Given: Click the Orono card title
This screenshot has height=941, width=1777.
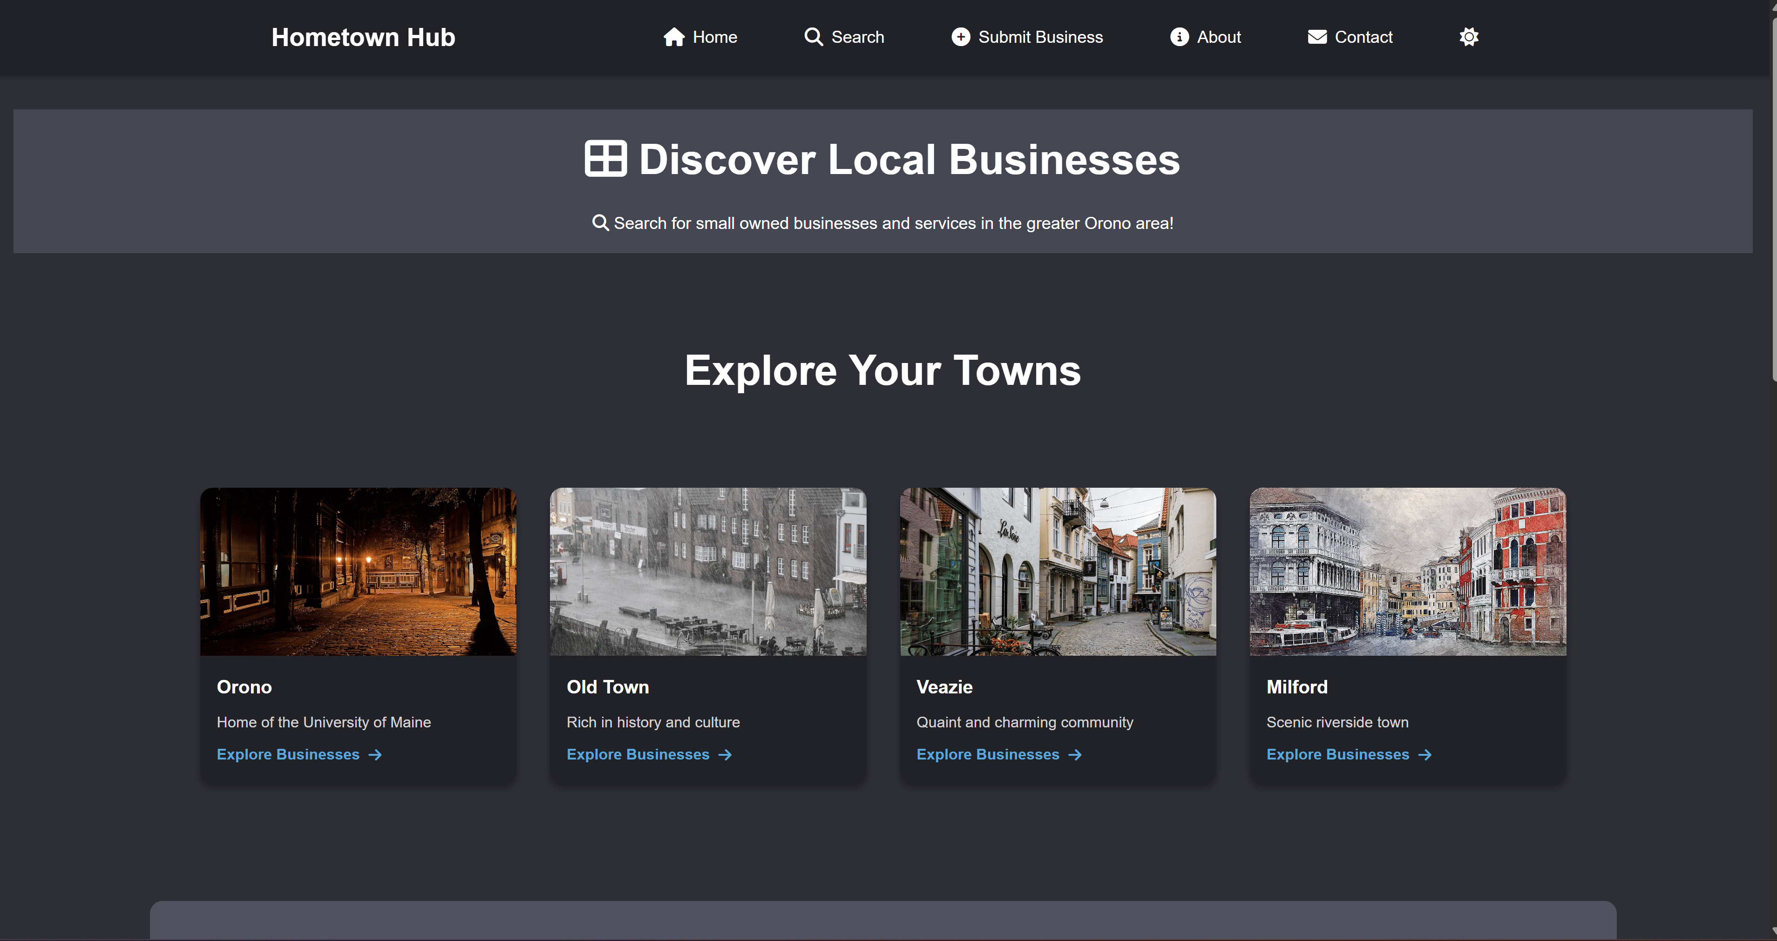Looking at the screenshot, I should click(x=244, y=687).
